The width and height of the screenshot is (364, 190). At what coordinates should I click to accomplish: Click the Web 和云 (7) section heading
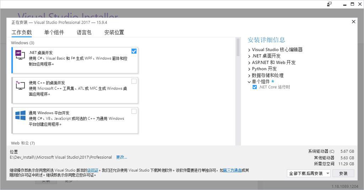(23, 143)
